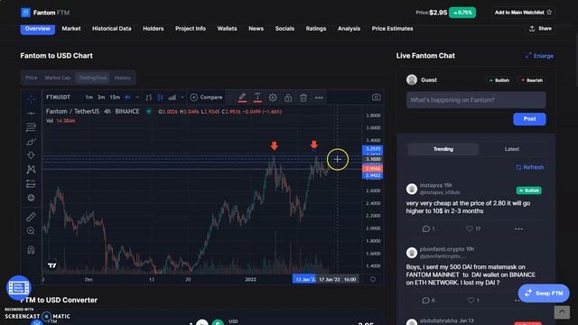
Task: Open the Analysis tab
Action: pyautogui.click(x=350, y=29)
